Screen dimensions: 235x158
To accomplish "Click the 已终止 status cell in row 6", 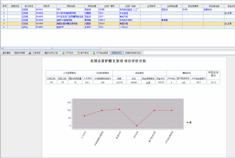I will click(x=25, y=27).
